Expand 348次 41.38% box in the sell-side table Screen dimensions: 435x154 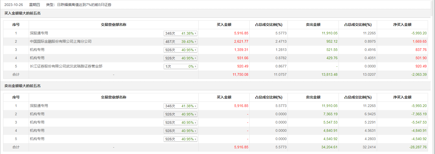(181, 106)
